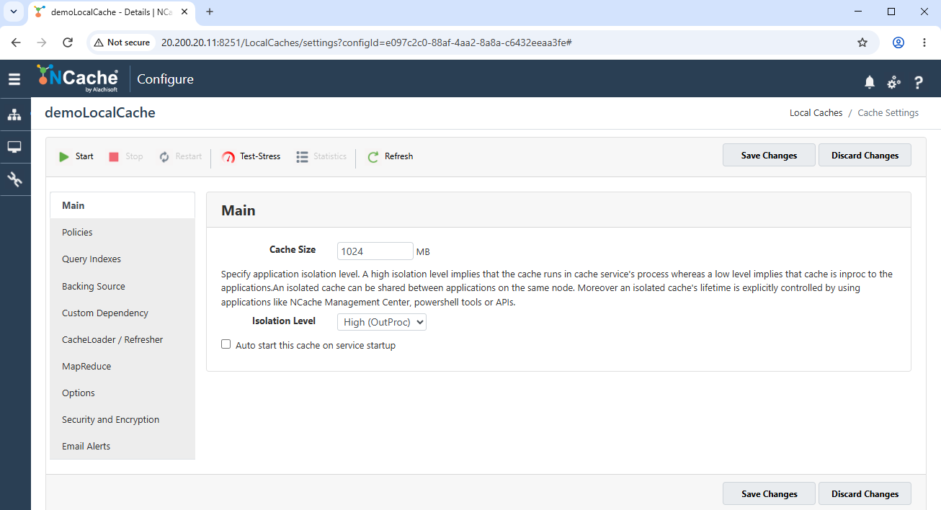This screenshot has width=941, height=510.
Task: Open the tab search dropdown arrow
Action: pyautogui.click(x=13, y=12)
